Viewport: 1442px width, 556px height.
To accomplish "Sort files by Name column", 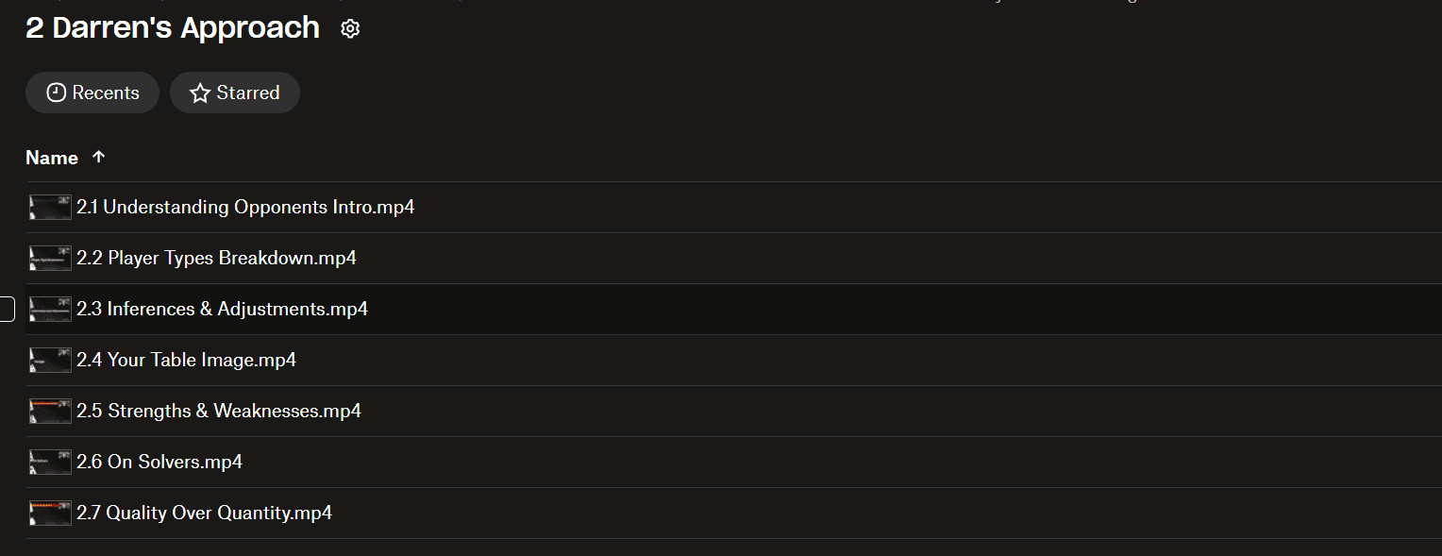I will point(52,158).
